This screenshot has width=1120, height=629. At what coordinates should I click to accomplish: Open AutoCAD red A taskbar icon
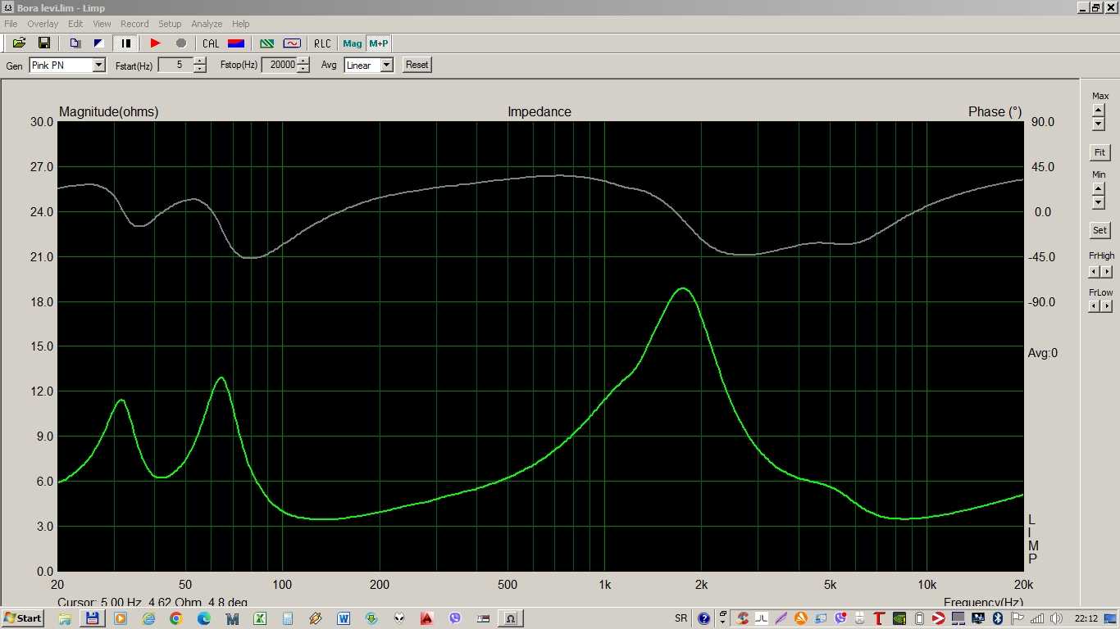pos(427,618)
